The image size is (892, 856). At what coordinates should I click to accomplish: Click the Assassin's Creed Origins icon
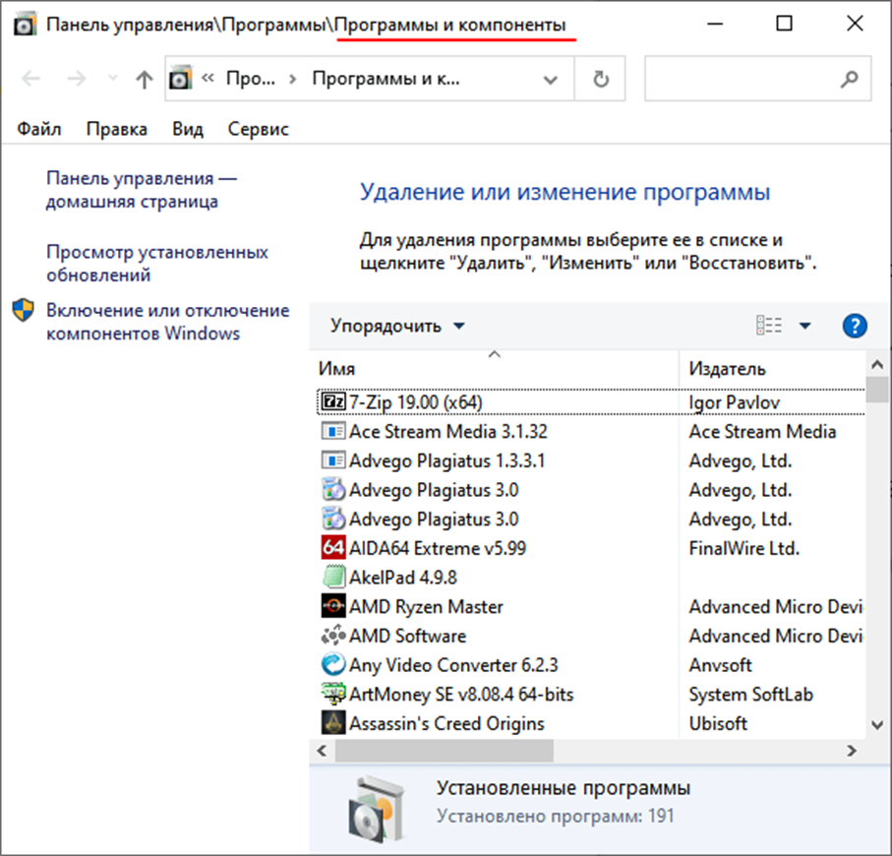333,723
